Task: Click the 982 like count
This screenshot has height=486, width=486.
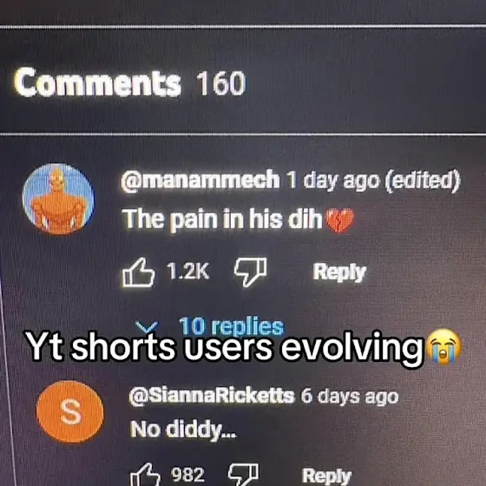Action: pos(187,475)
